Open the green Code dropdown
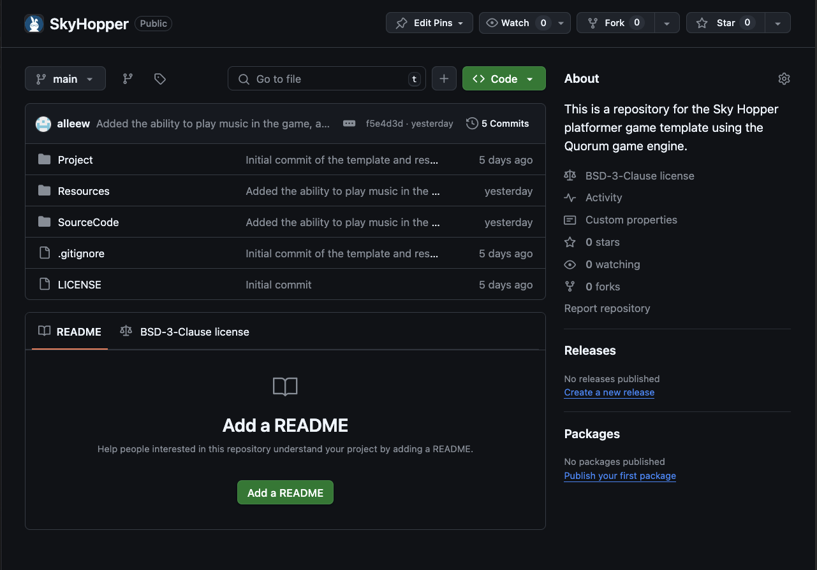 tap(504, 78)
